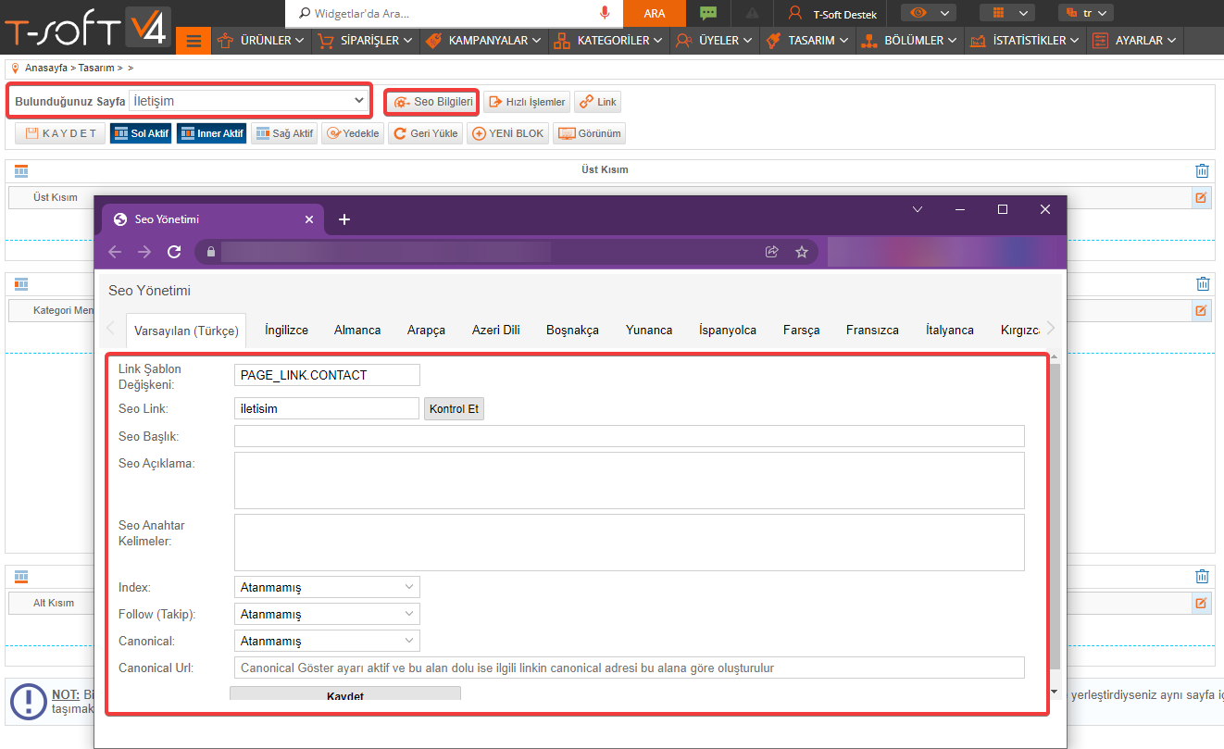1224x749 pixels.
Task: Switch to the Fransızca language tab
Action: (872, 330)
